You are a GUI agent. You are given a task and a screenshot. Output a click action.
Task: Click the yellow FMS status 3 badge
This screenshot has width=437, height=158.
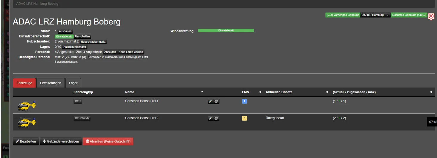tap(244, 118)
